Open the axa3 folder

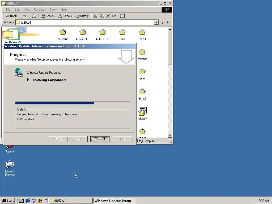[142, 35]
